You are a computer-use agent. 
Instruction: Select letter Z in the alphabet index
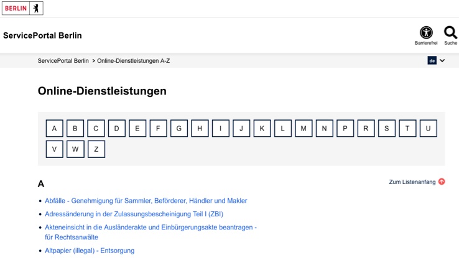click(96, 149)
